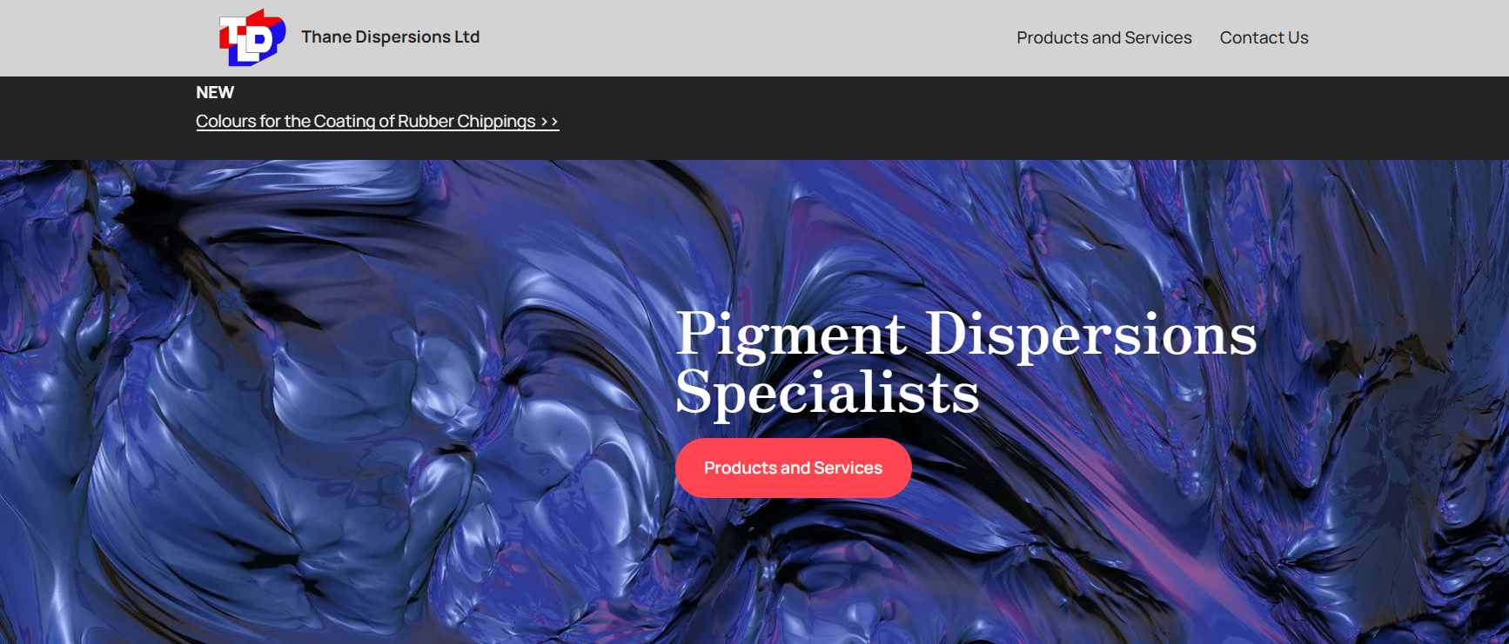1509x644 pixels.
Task: Click the blue pigment hero background image
Action: (348, 400)
